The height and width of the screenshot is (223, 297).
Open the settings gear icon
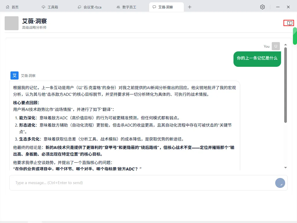pyautogui.click(x=262, y=7)
